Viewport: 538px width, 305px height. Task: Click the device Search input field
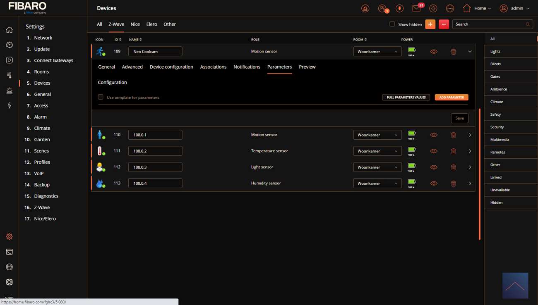[488, 24]
